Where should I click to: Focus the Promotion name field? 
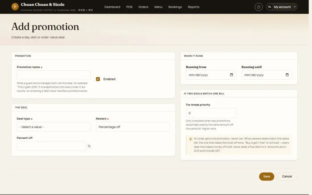tap(54, 75)
